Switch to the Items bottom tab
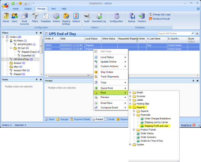The height and width of the screenshot is (162, 201). pyautogui.click(x=50, y=119)
